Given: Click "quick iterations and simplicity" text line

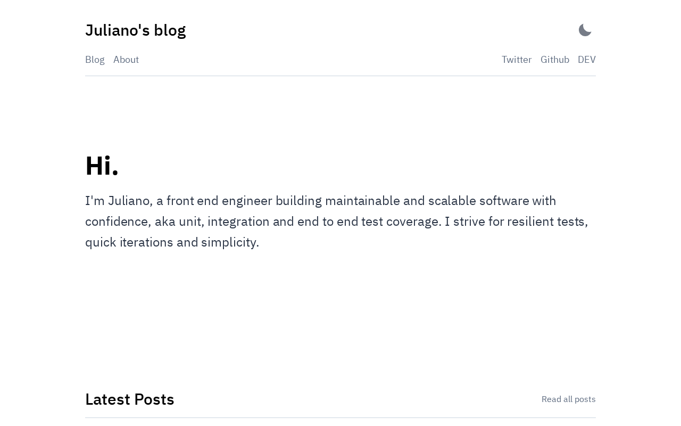Looking at the screenshot, I should [x=172, y=242].
